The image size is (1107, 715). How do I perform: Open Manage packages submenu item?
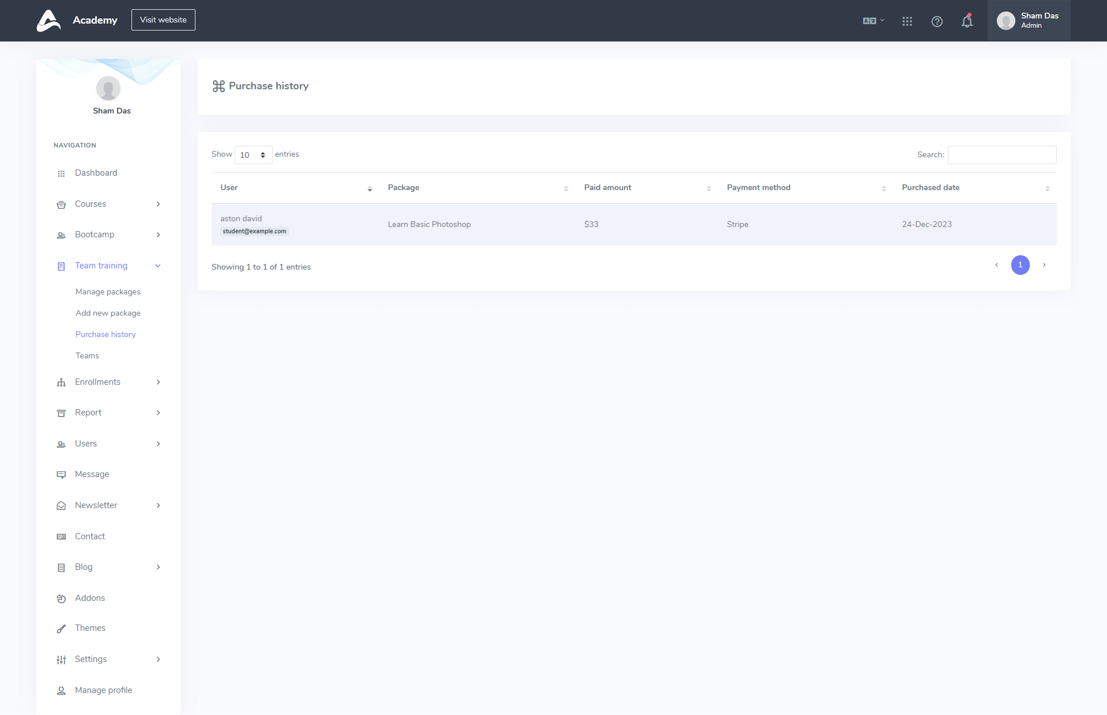[108, 292]
